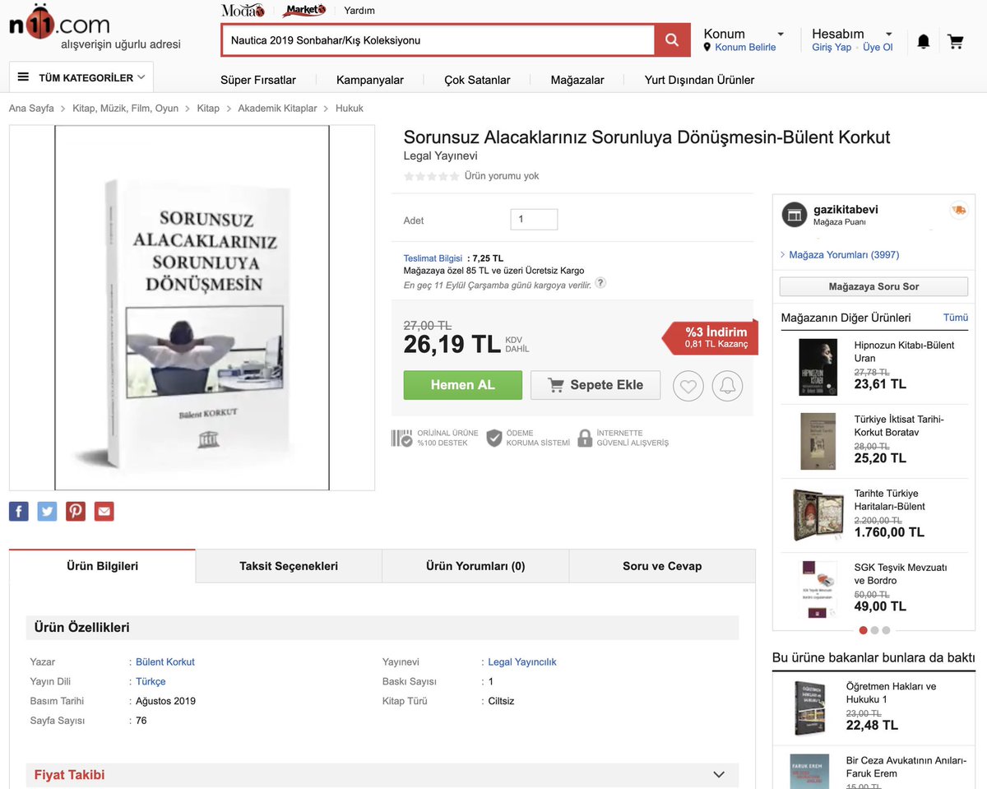The width and height of the screenshot is (987, 789).
Task: Switch to Ürün Yorumları (0) tab
Action: [x=475, y=566]
